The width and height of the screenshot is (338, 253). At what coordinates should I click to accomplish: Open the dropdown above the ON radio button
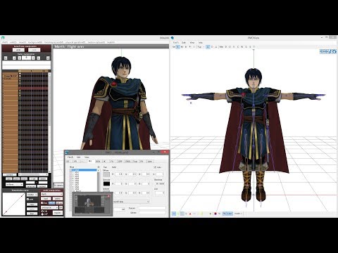tap(49, 207)
